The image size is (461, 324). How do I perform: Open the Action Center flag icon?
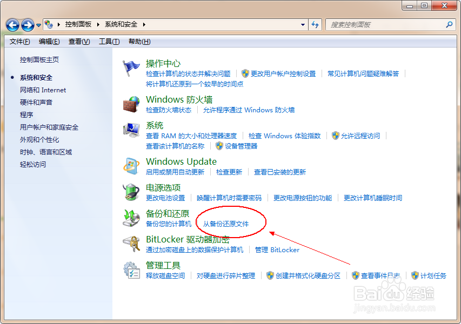click(x=131, y=67)
